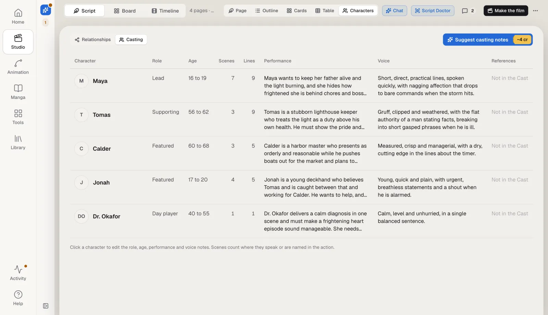This screenshot has height=315, width=548.
Task: Click the DO avatar for Dr. Okafor
Action: click(x=82, y=216)
